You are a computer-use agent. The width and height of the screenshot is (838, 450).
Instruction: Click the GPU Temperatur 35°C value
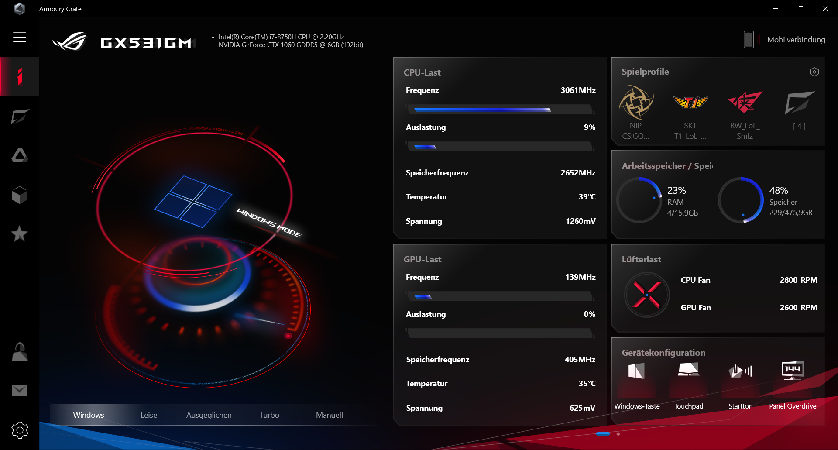coord(587,384)
